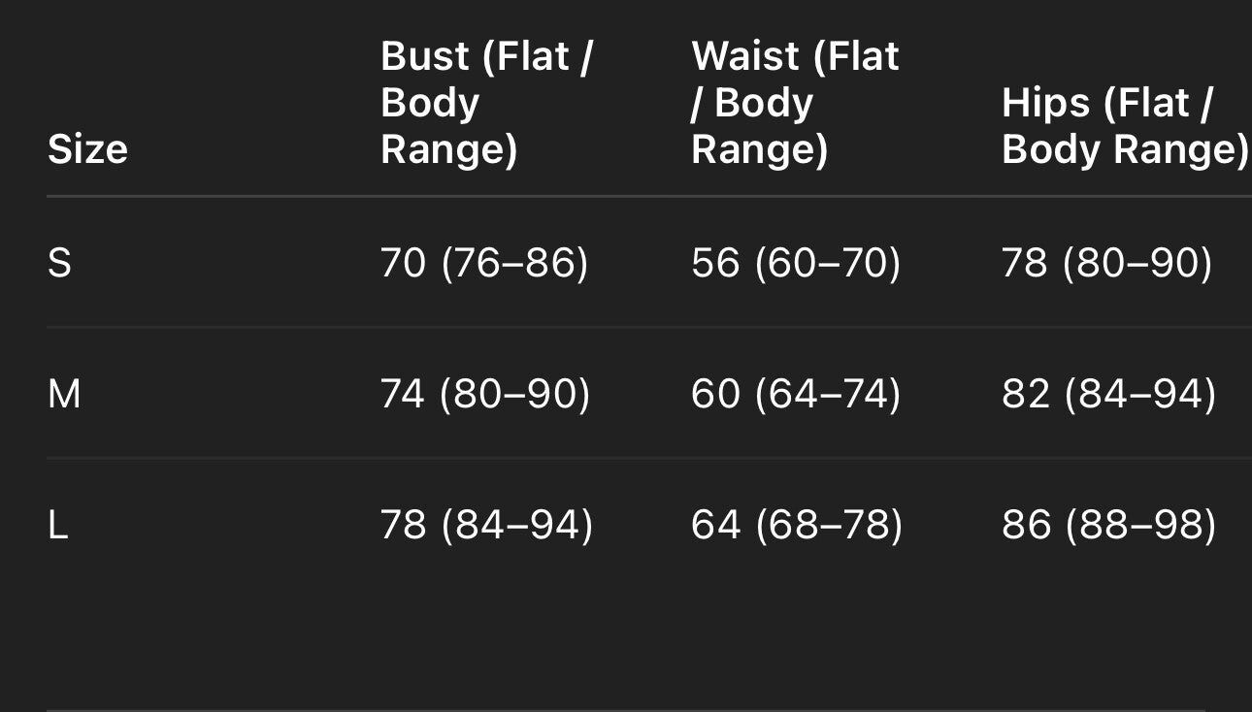Click the Hips (Flat / Body Range) header

click(x=1125, y=126)
